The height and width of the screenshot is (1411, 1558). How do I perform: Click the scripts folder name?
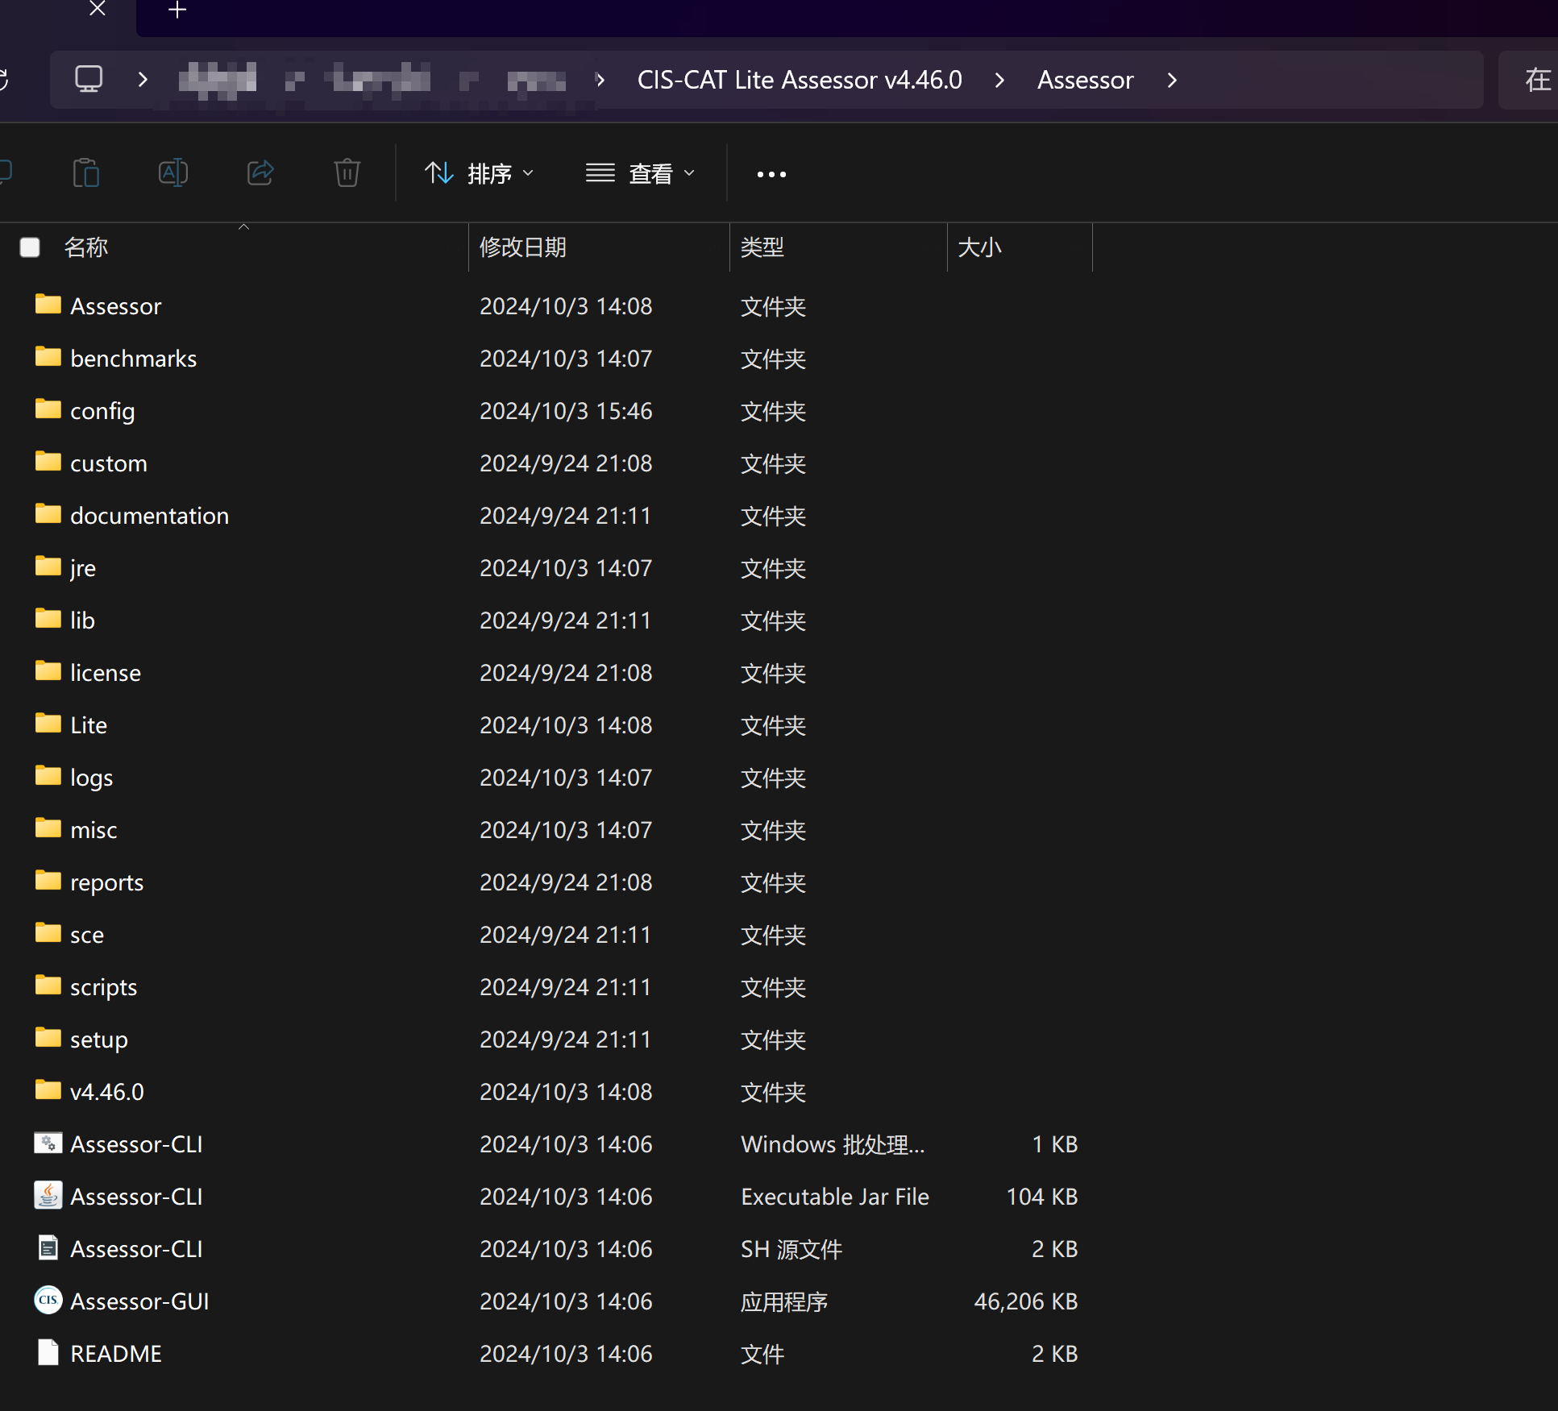tap(103, 987)
